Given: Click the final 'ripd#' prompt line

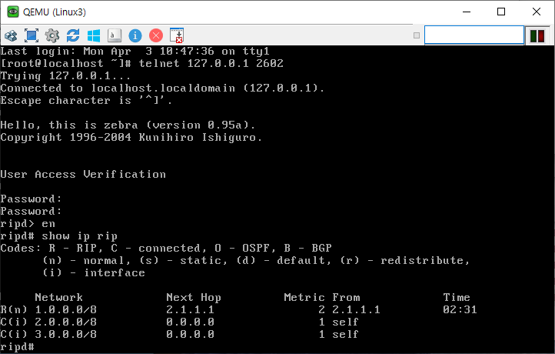Looking at the screenshot, I should (18, 347).
